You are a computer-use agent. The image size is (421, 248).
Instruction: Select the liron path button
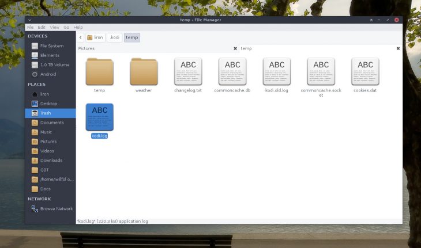[x=95, y=37]
